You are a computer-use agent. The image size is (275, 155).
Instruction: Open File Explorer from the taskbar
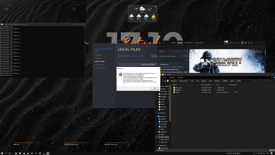[16, 153]
